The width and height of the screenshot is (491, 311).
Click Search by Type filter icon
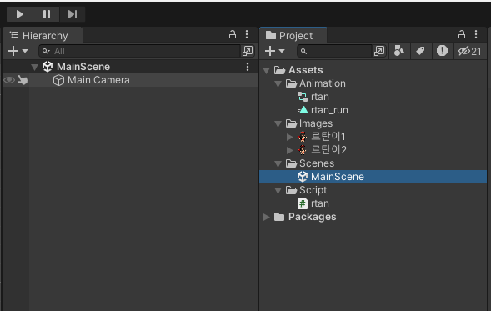[399, 51]
